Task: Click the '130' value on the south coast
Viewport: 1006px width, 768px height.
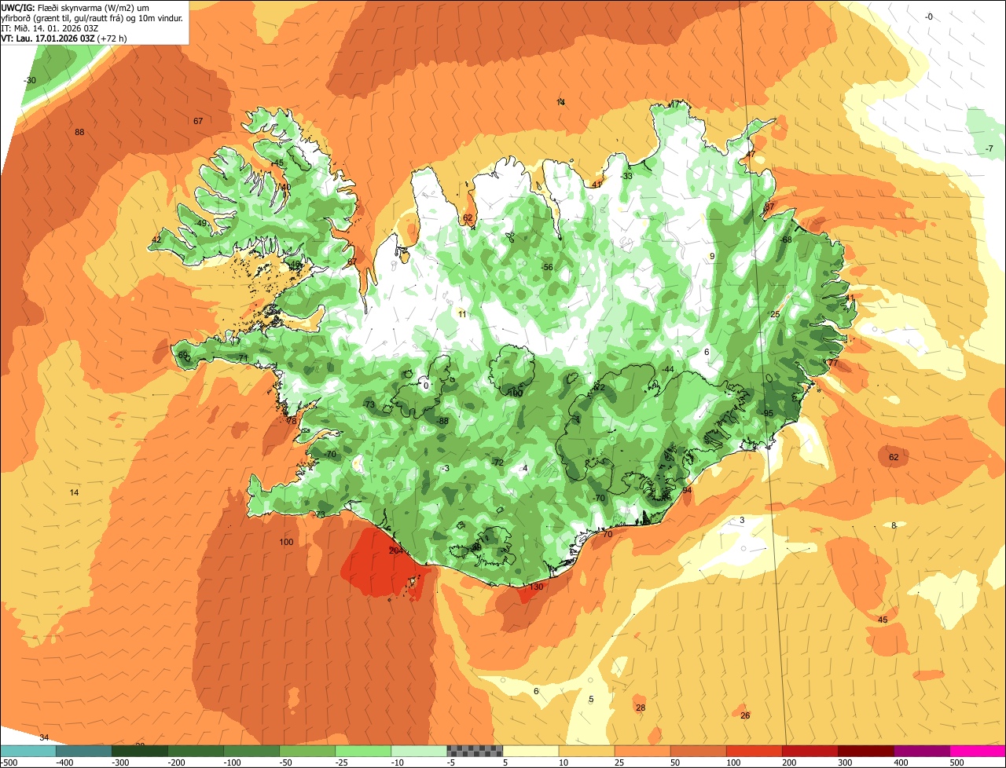Action: click(536, 587)
